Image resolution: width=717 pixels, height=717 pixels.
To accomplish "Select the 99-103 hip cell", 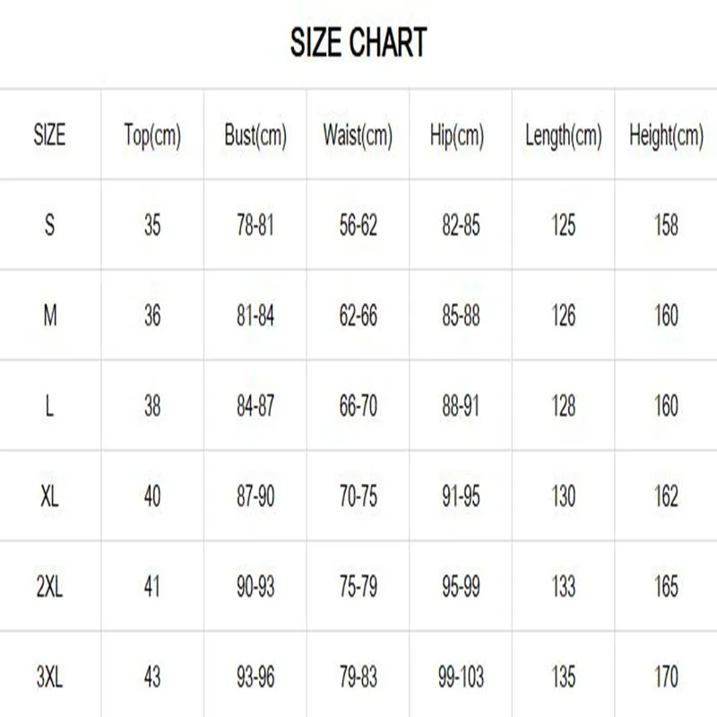I will coord(461,676).
